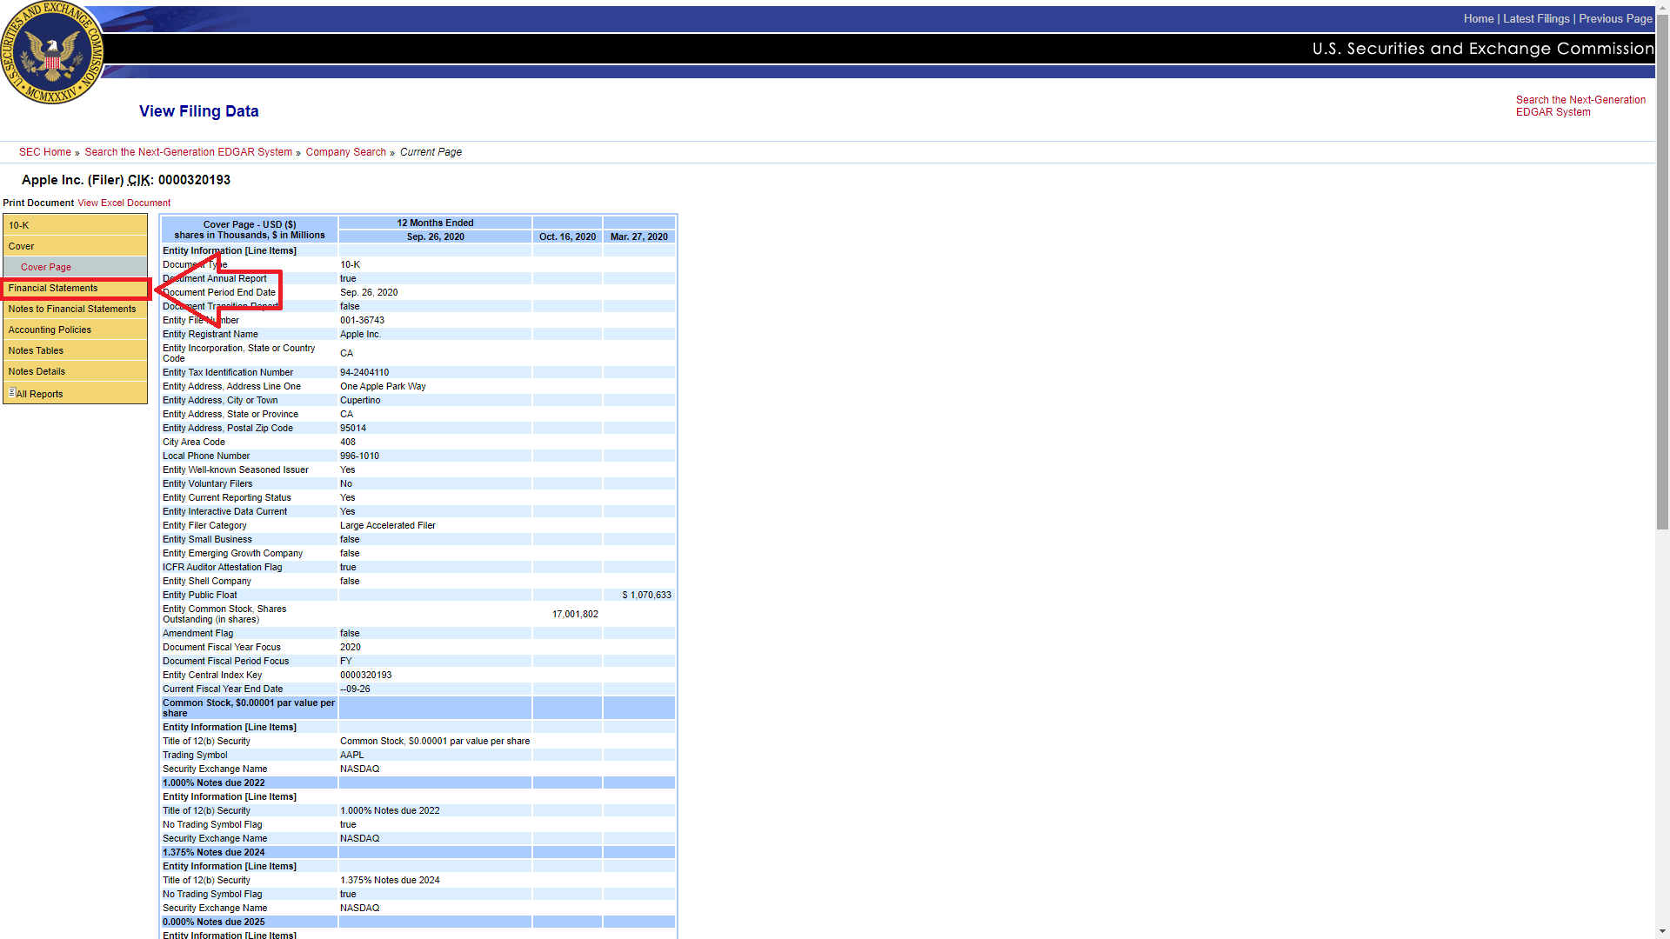Click Entity Central Index Key value
The width and height of the screenshot is (1670, 939).
coord(366,675)
